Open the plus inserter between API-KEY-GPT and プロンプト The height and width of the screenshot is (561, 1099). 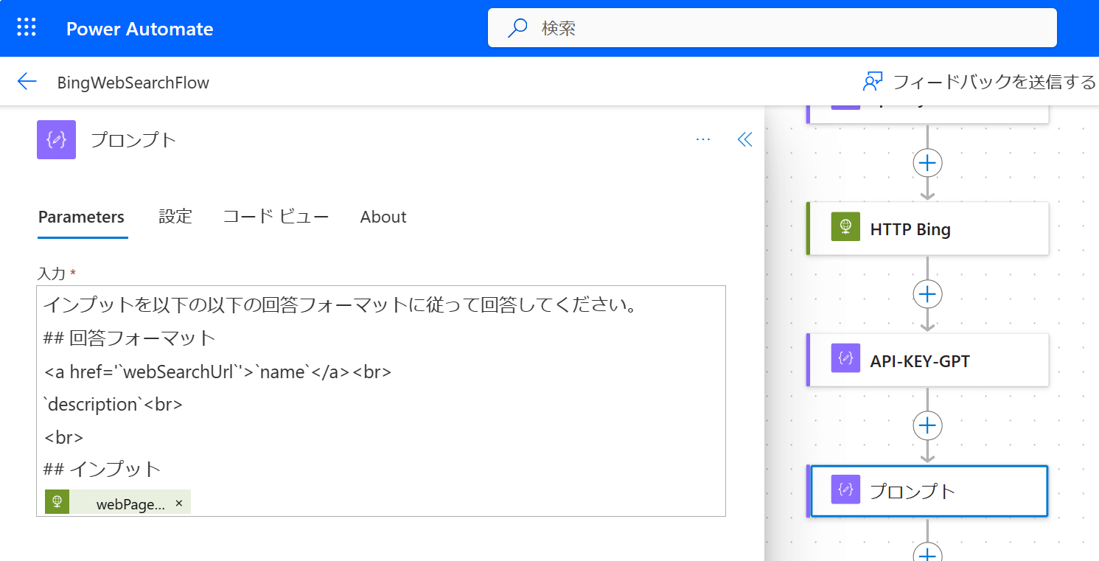927,425
